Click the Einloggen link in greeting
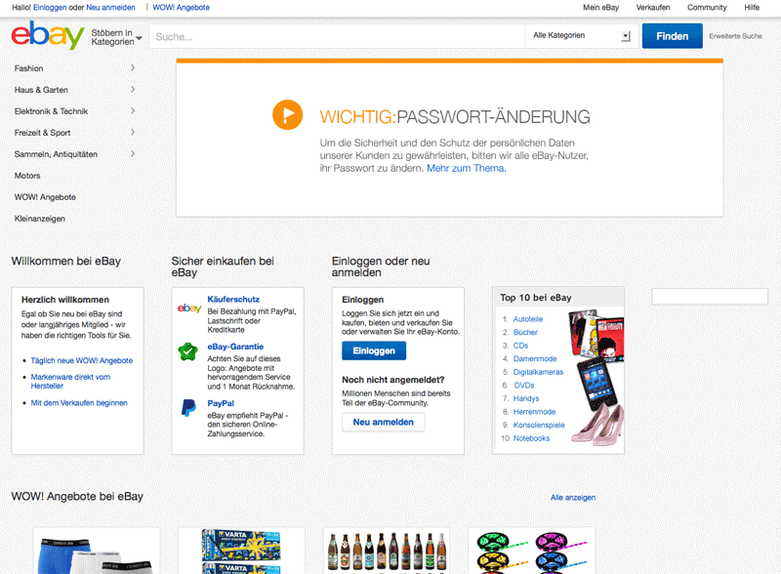Viewport: 781px width, 574px height. (x=50, y=8)
